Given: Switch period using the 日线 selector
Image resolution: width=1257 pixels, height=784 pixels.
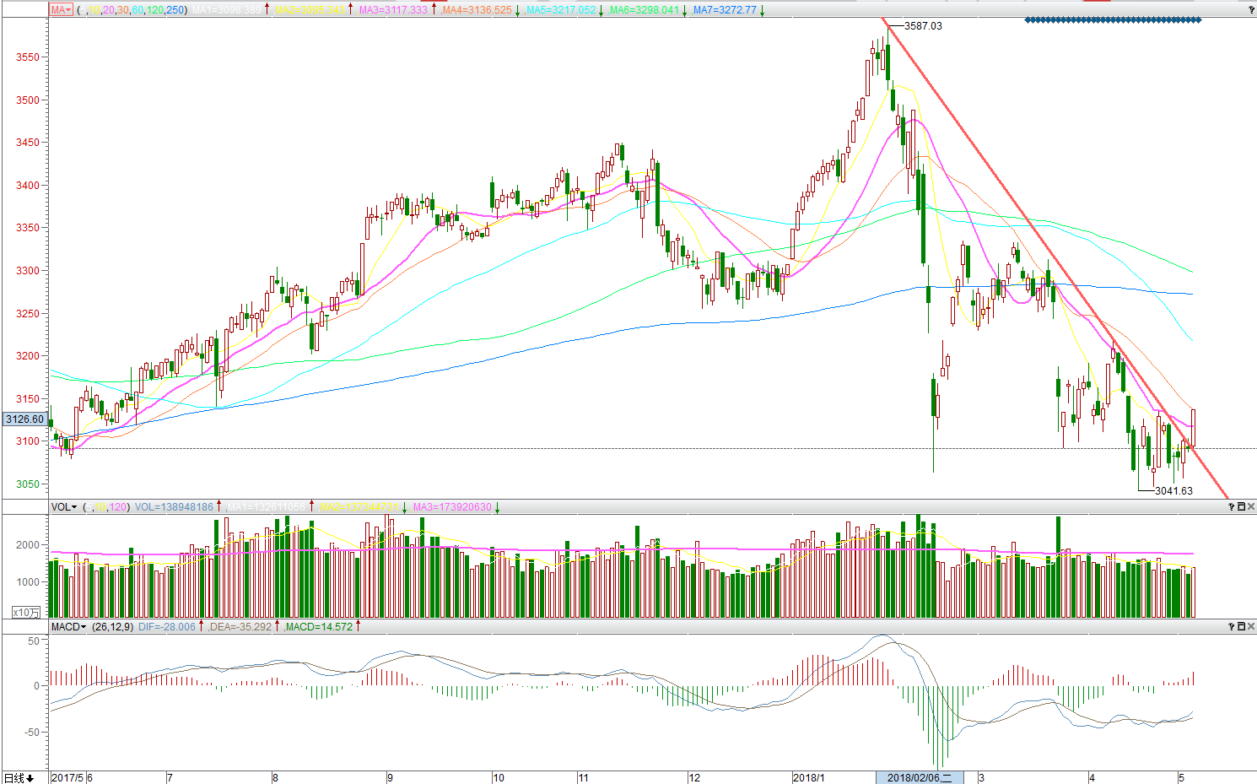Looking at the screenshot, I should [19, 777].
